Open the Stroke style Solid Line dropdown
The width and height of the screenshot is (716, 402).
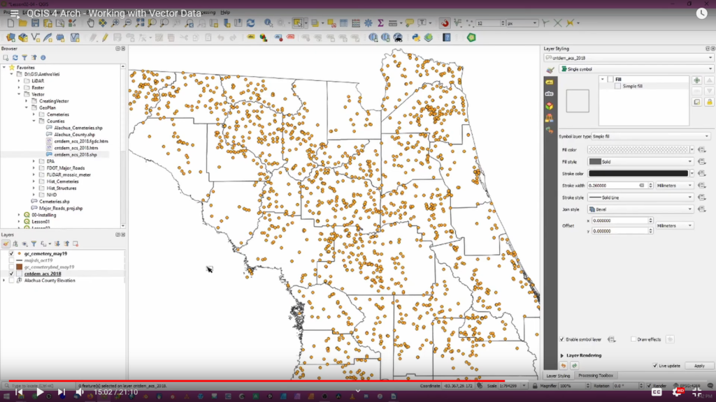point(640,198)
